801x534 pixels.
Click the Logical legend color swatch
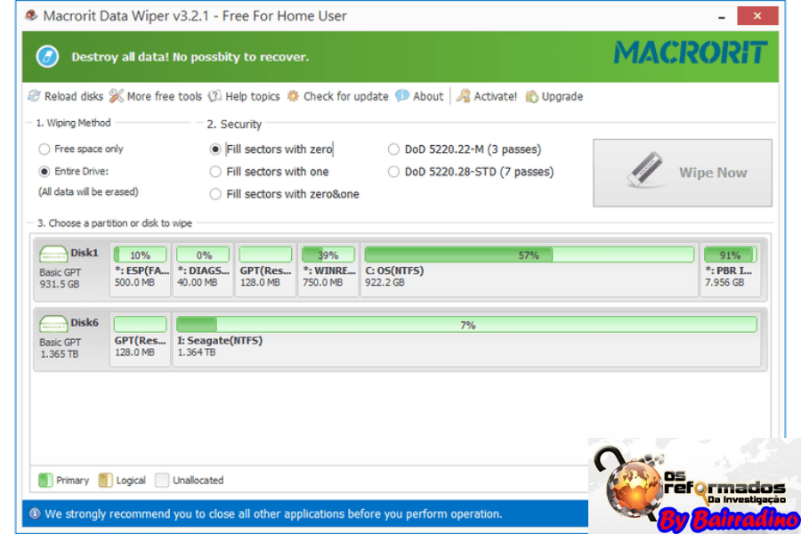105,480
